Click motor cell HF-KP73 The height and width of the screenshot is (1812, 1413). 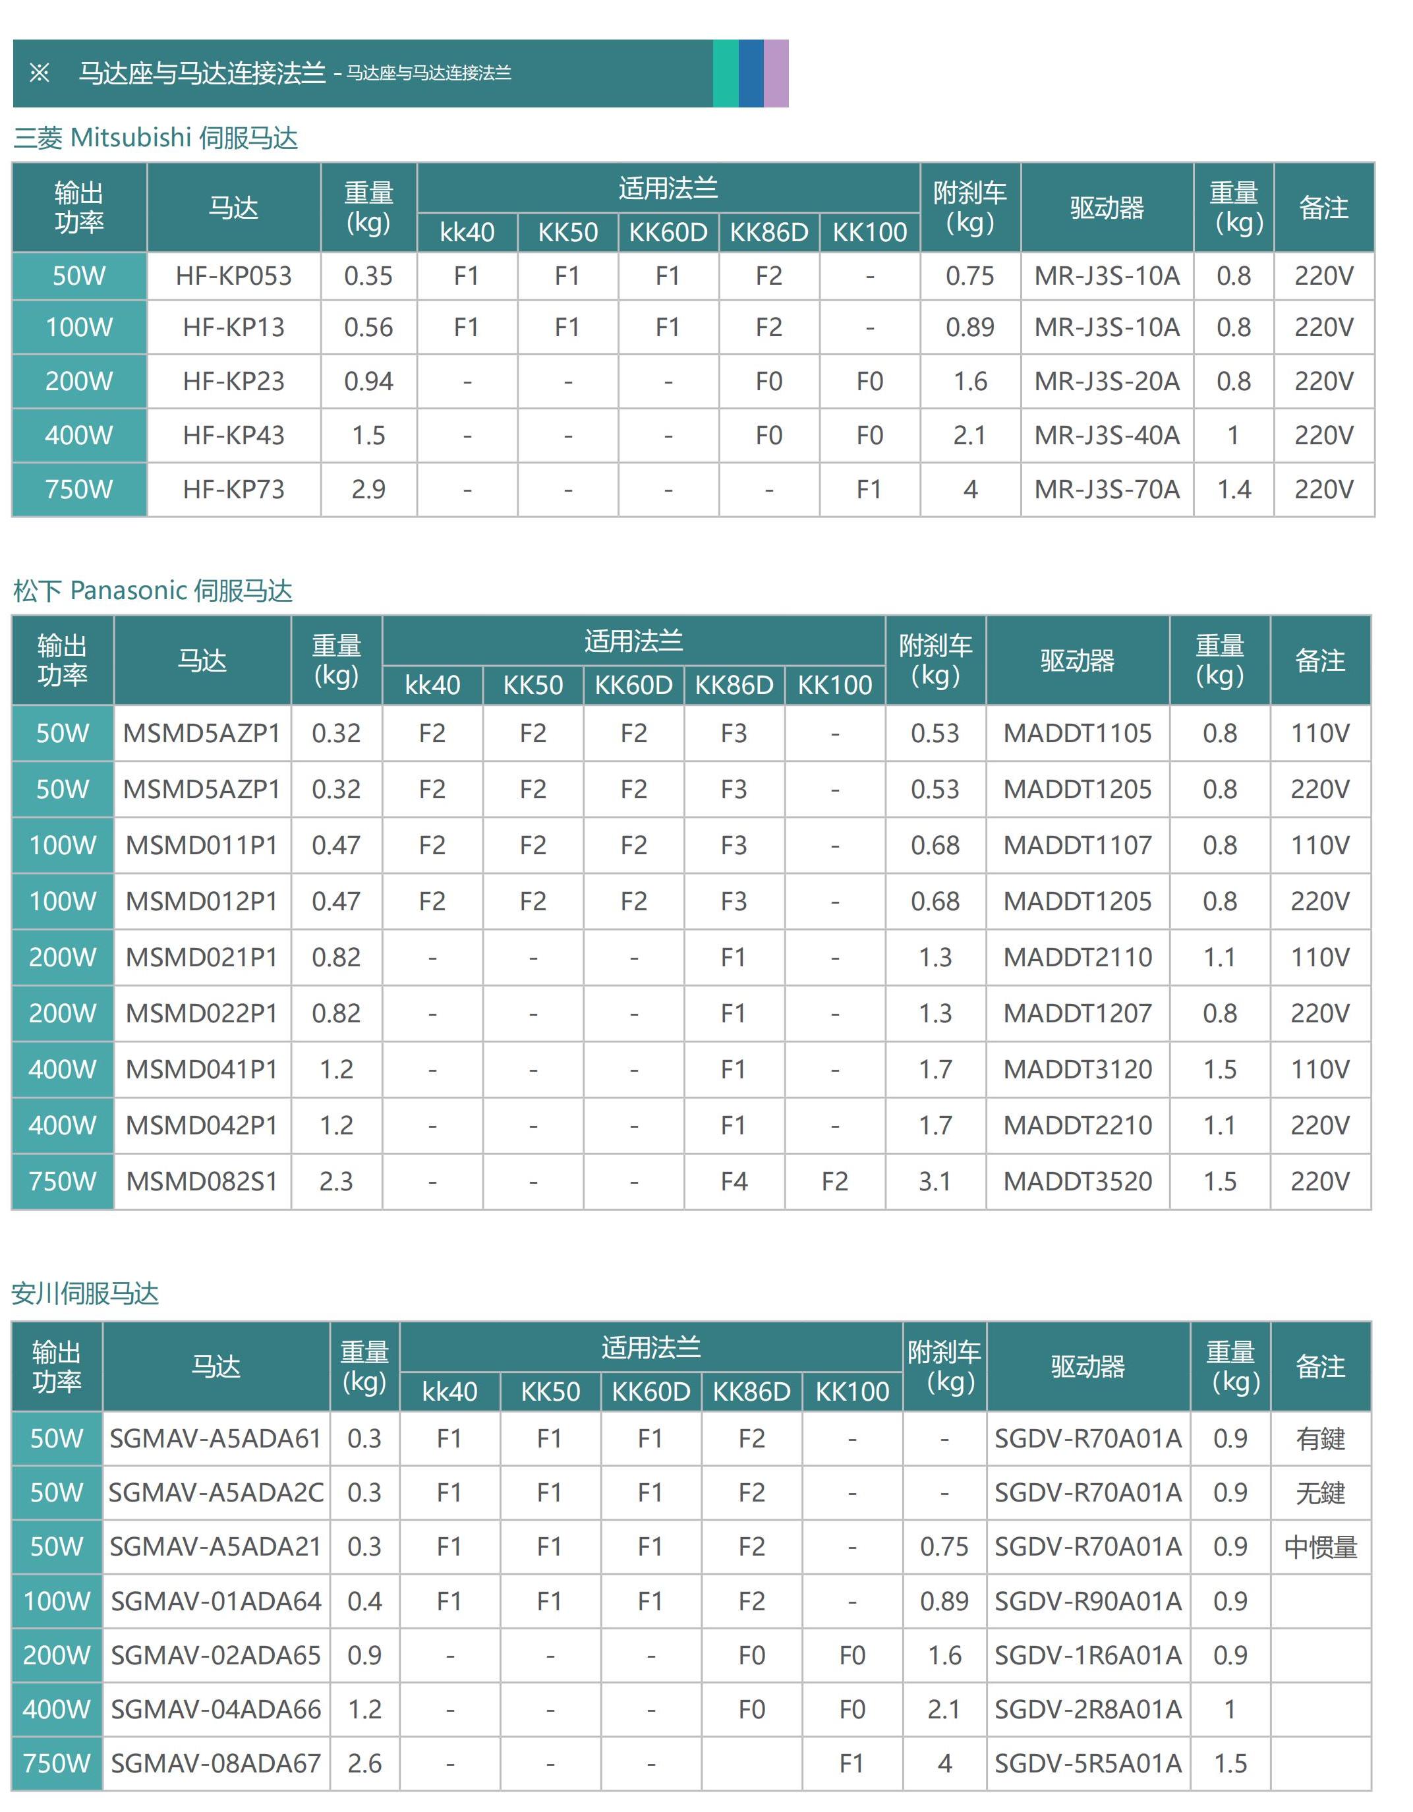click(234, 488)
